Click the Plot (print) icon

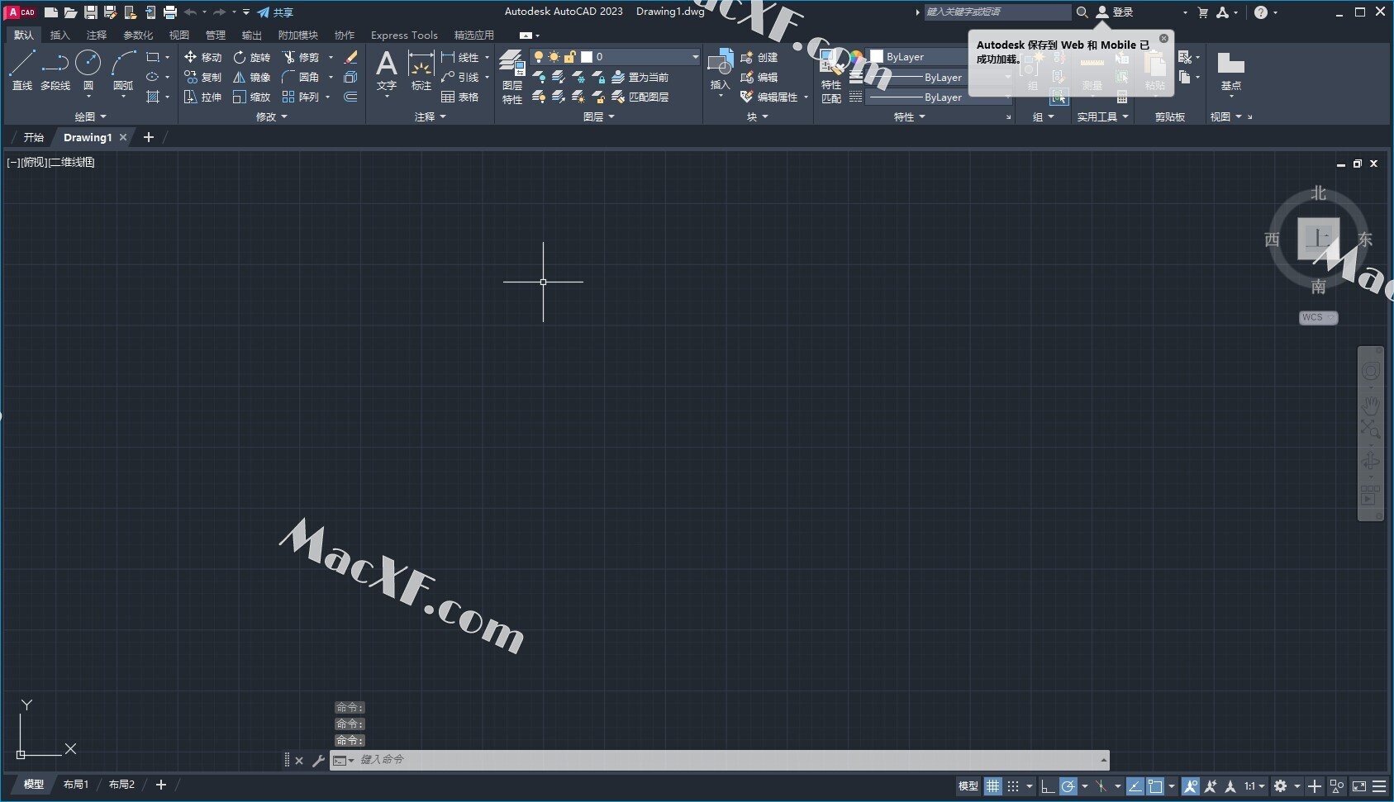[x=170, y=12]
